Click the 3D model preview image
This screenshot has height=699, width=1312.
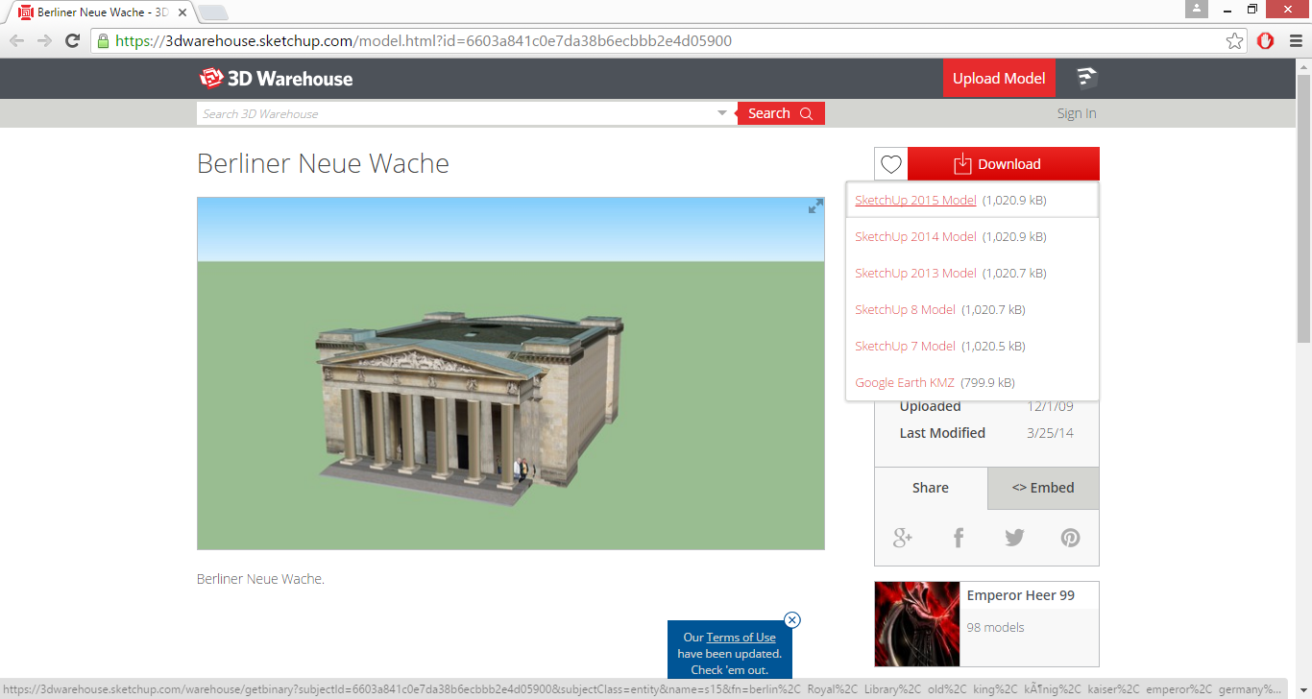[x=511, y=374]
